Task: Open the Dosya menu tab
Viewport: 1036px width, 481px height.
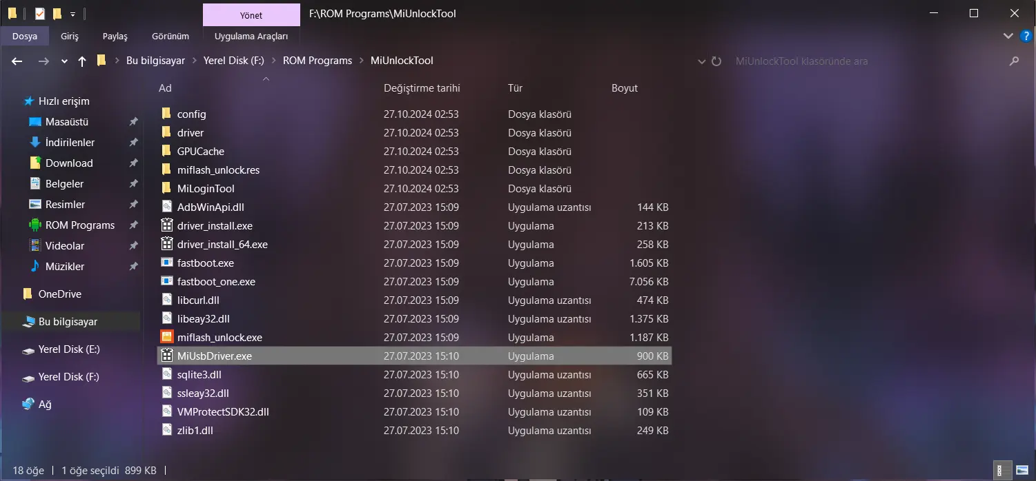Action: coord(24,36)
